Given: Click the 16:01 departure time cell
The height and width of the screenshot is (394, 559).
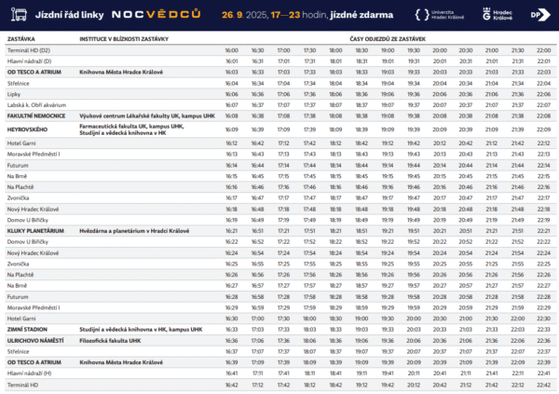Looking at the screenshot, I should (232, 61).
